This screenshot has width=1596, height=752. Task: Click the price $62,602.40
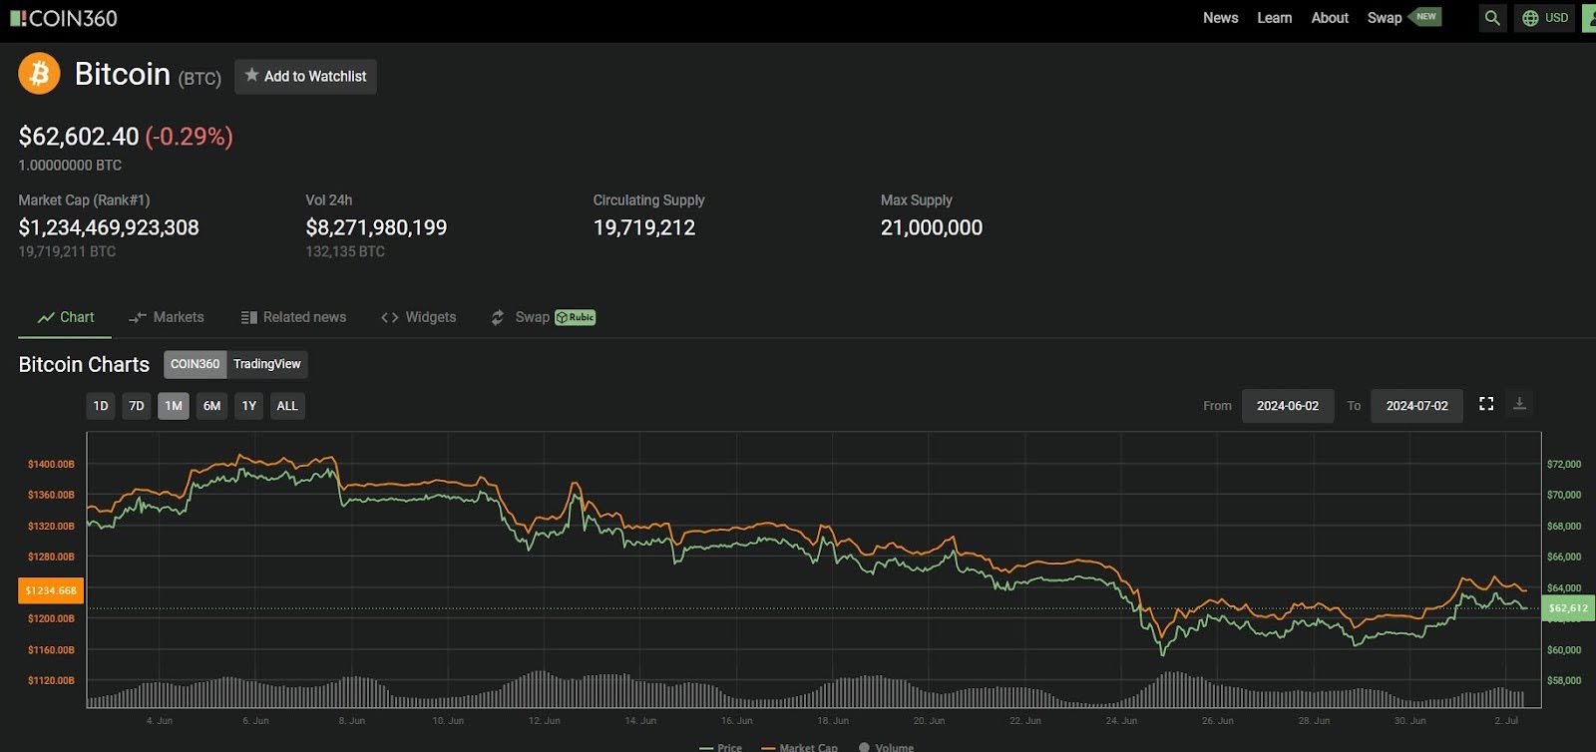click(x=79, y=137)
